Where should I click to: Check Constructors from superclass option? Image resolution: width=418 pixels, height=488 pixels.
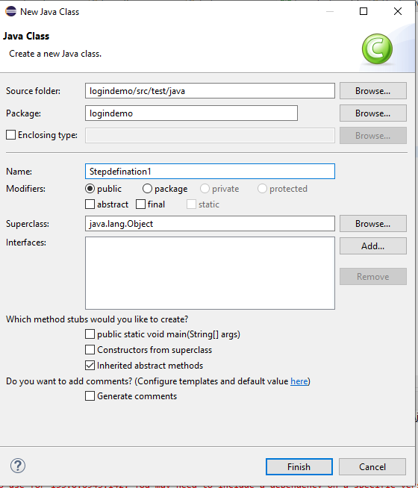point(90,349)
